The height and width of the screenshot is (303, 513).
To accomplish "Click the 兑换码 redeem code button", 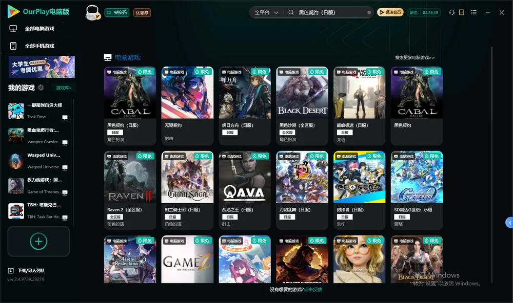I will tap(117, 13).
